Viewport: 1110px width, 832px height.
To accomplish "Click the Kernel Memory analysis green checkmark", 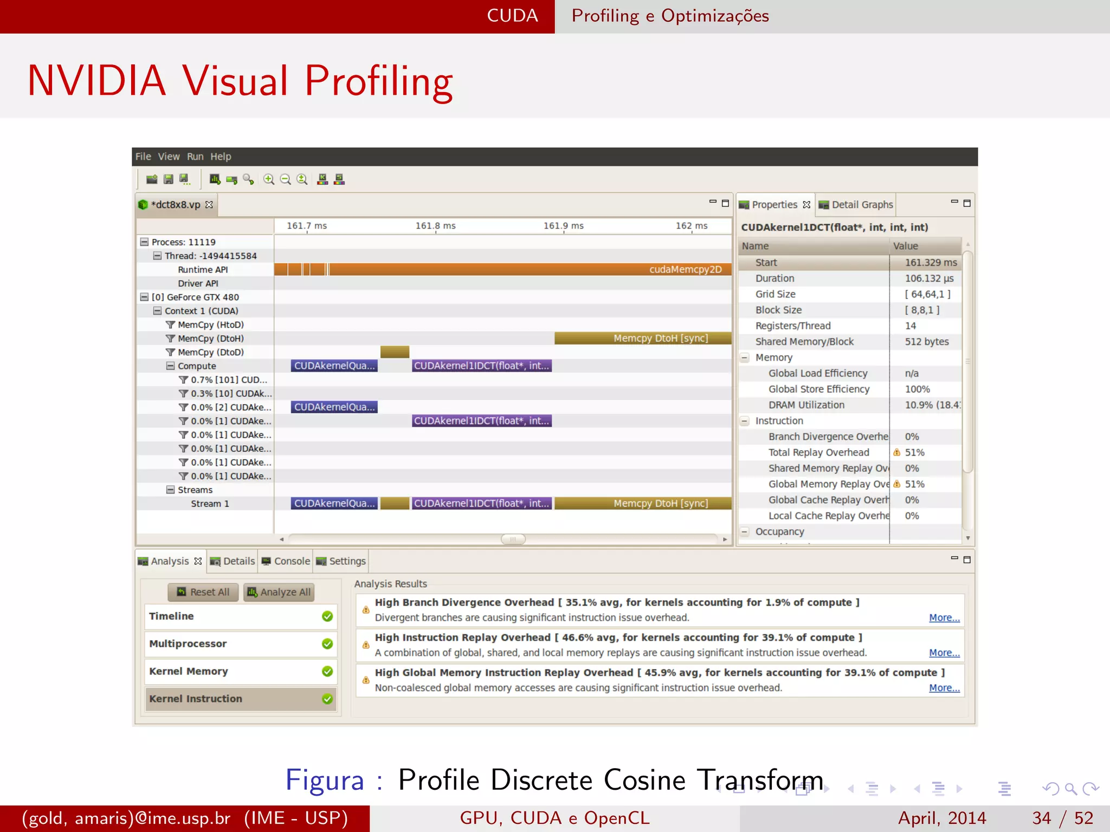I will point(327,672).
